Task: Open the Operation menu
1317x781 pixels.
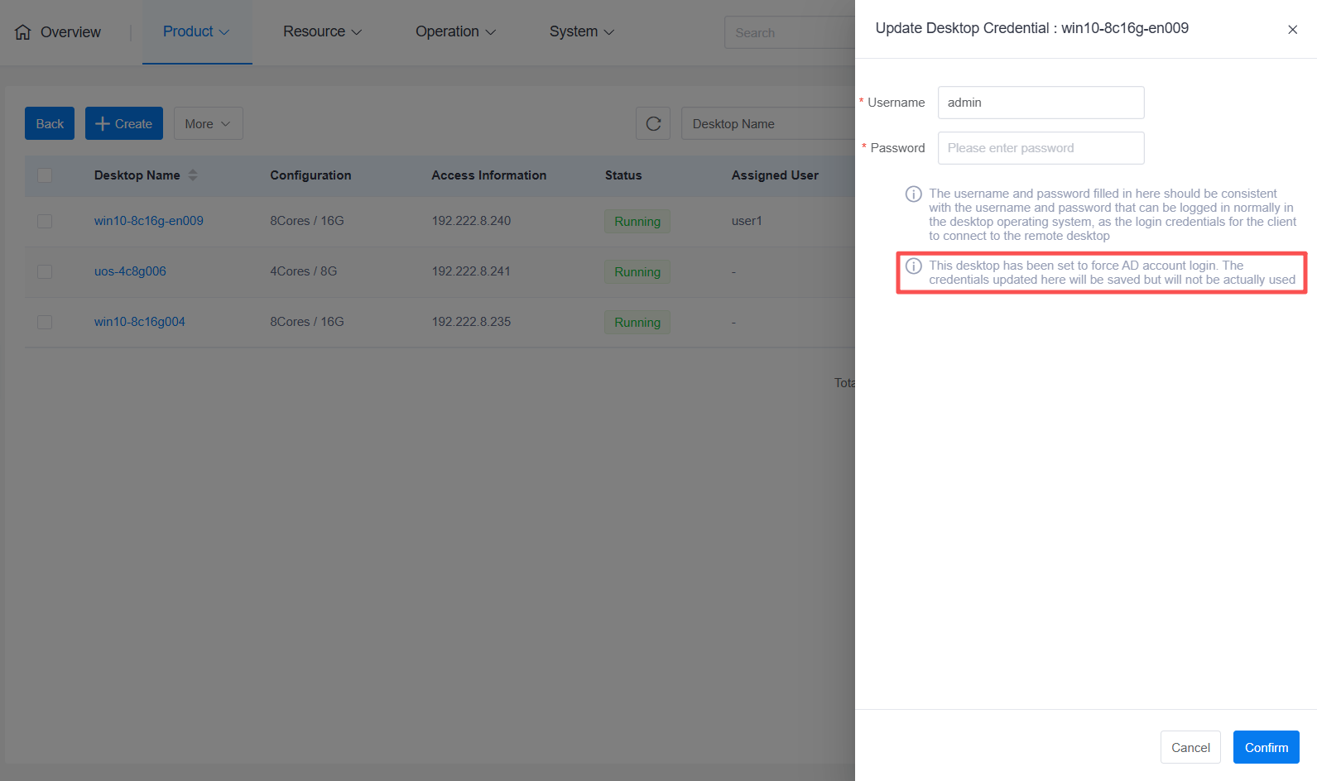Action: coord(455,31)
